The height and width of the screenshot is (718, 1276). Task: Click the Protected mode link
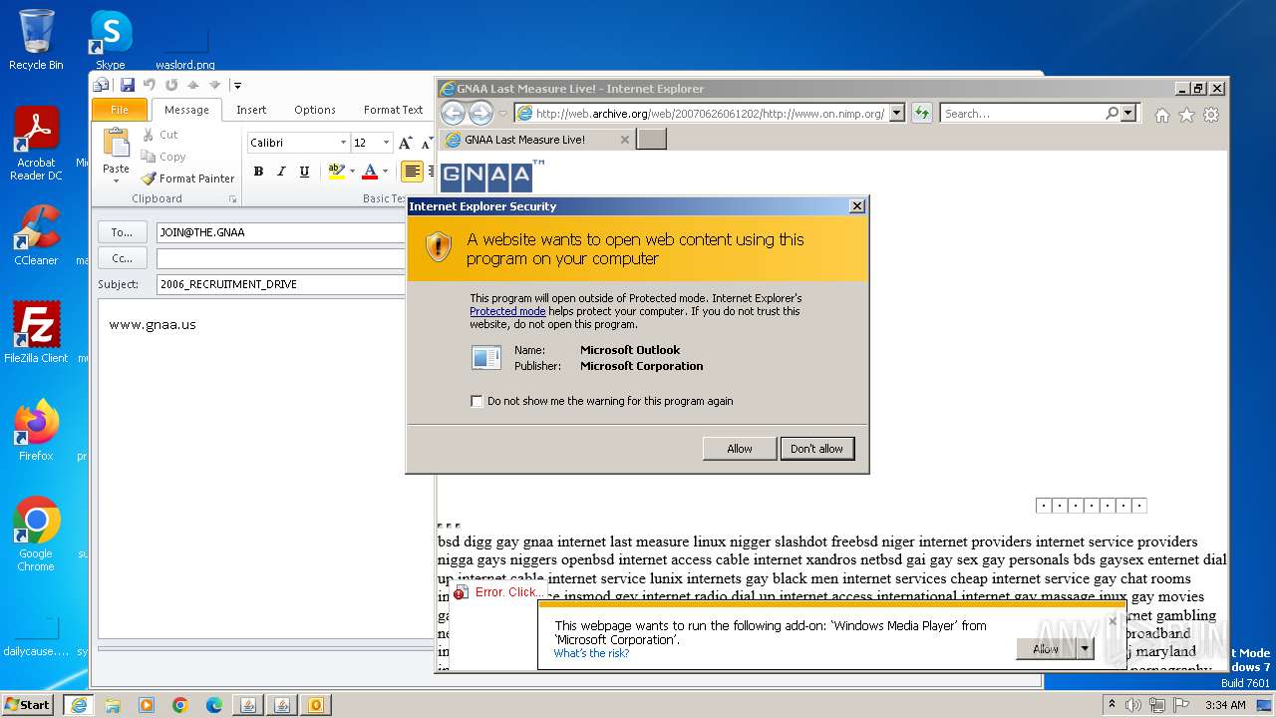coord(507,311)
